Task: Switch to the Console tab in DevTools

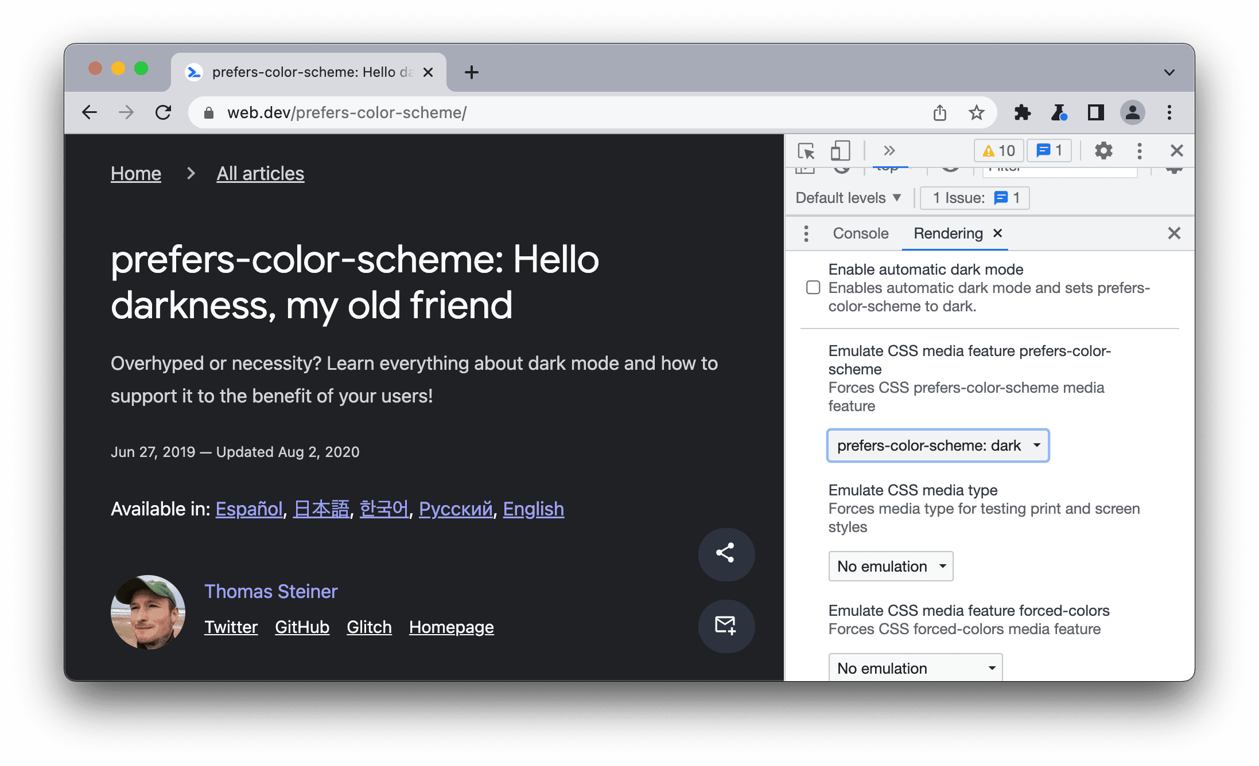Action: [x=860, y=235]
